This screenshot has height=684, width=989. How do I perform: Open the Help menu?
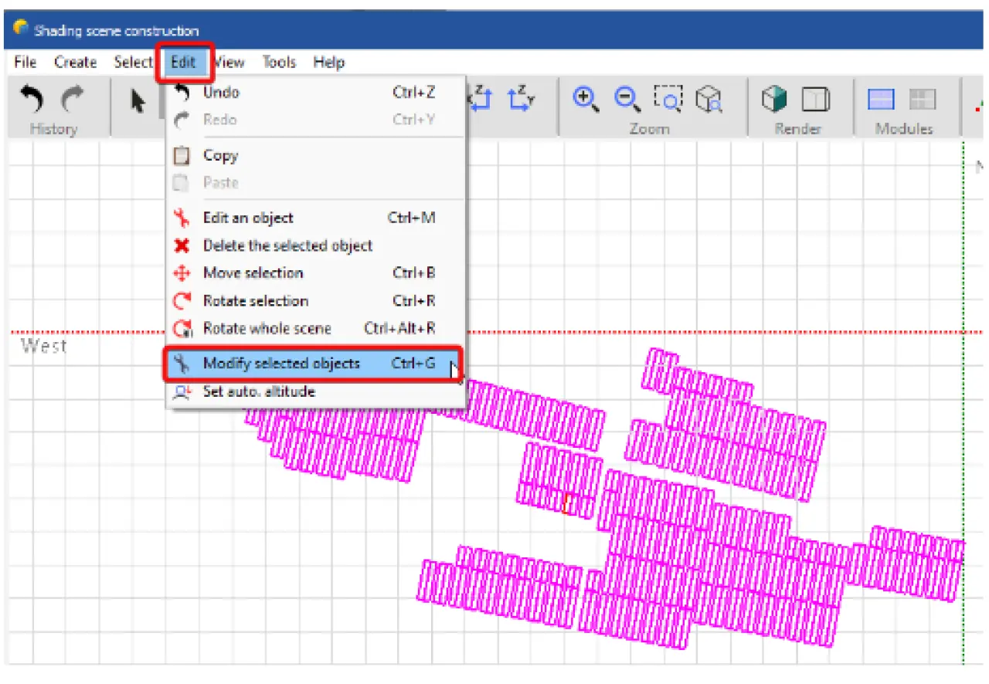coord(328,63)
